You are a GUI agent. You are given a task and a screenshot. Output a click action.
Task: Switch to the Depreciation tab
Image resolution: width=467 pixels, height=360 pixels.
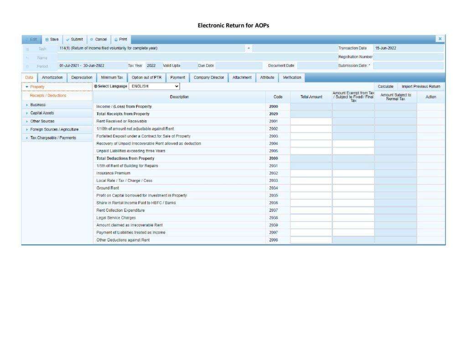pyautogui.click(x=82, y=78)
